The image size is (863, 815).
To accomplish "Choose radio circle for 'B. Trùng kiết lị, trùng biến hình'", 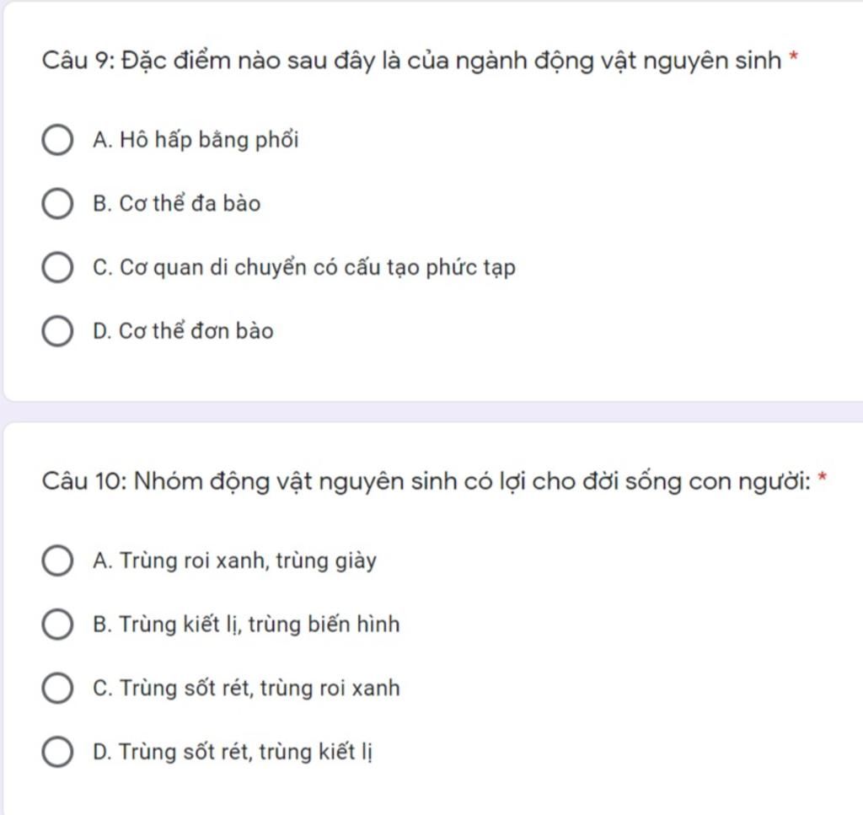I will click(57, 625).
